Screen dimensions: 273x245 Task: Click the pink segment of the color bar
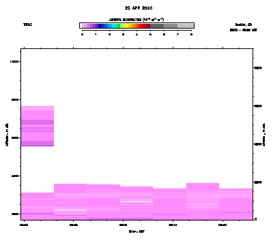tap(83, 26)
